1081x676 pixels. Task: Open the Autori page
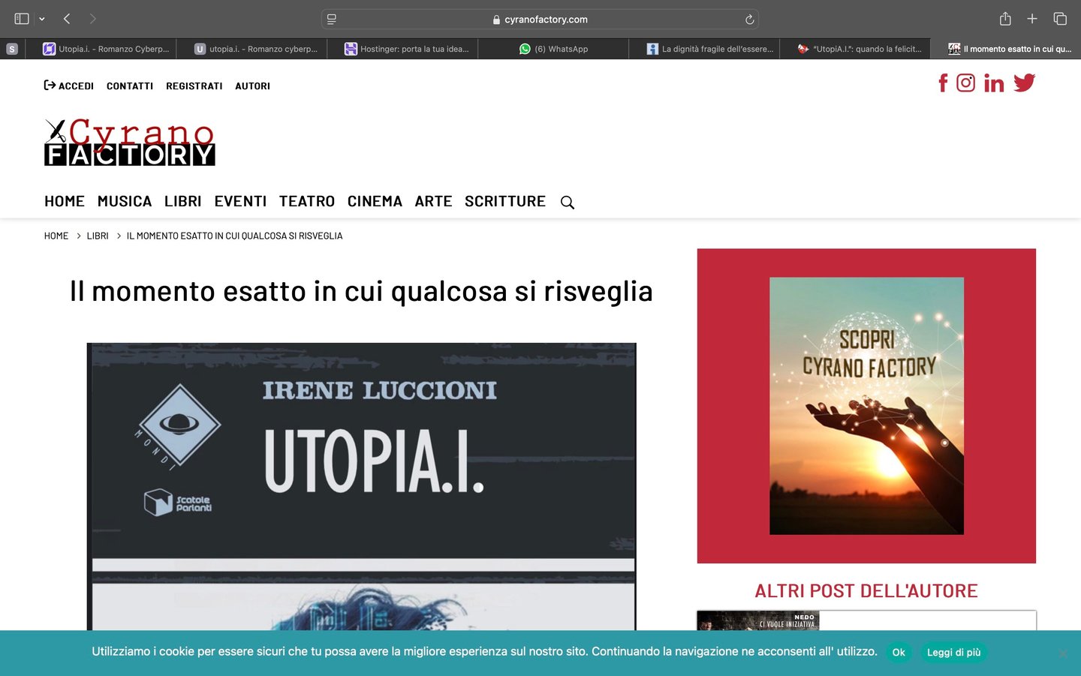point(253,86)
